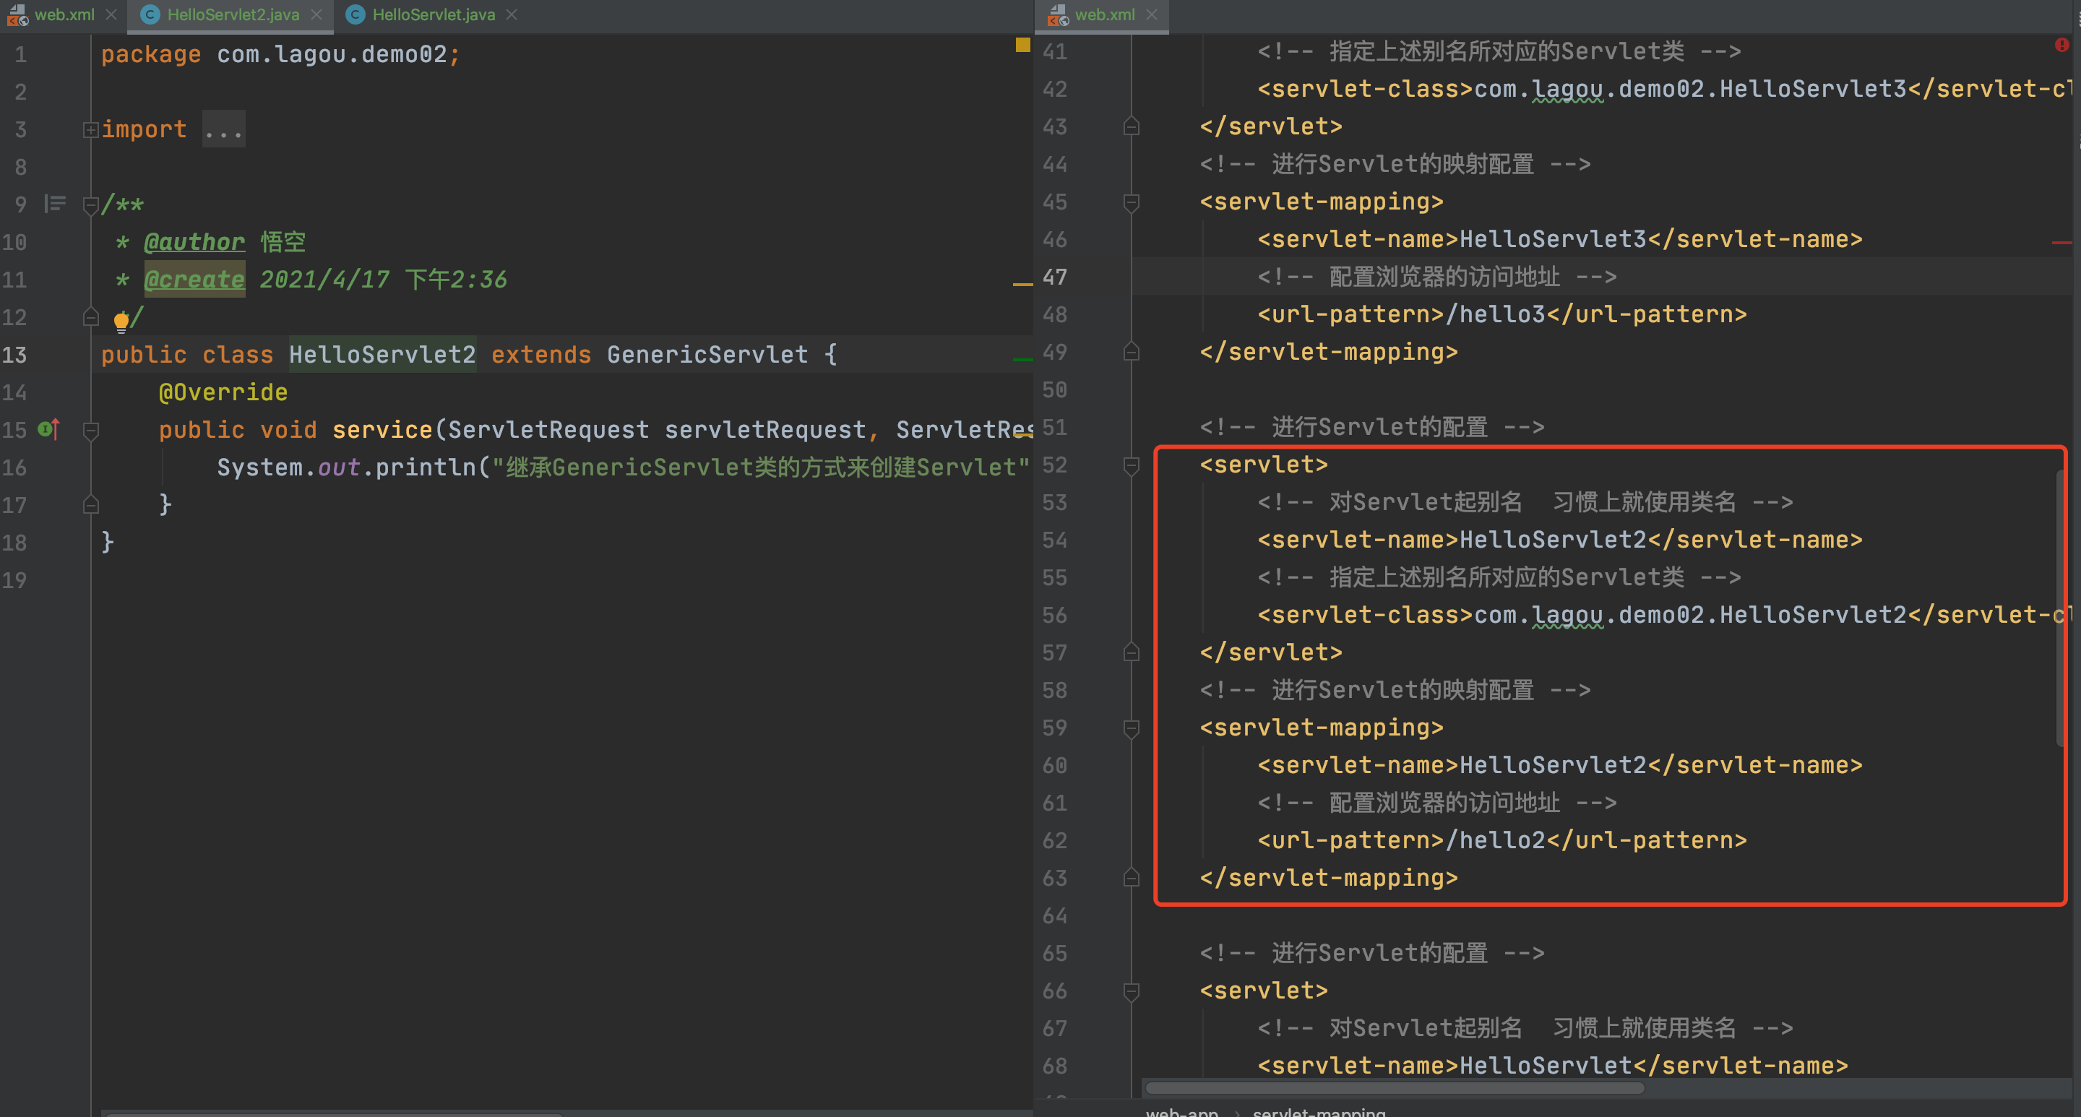Fold the comment end marker at line 12
The image size is (2081, 1117).
[x=90, y=316]
